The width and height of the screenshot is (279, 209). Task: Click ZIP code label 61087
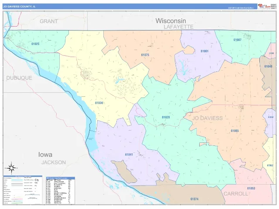point(238,40)
